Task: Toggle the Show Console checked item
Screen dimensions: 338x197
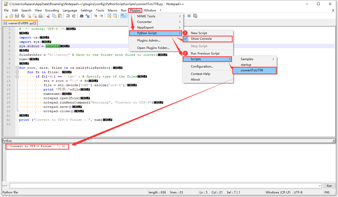Action: pos(207,39)
